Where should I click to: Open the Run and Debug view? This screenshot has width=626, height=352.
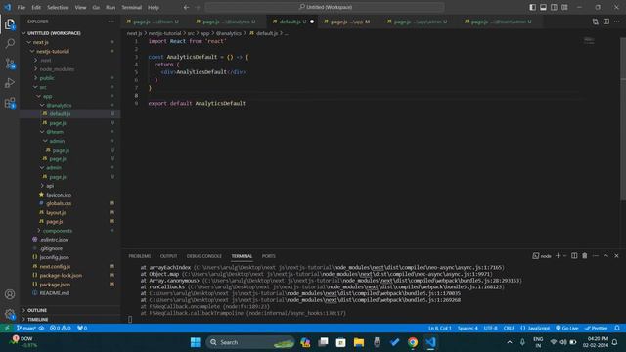(x=10, y=82)
